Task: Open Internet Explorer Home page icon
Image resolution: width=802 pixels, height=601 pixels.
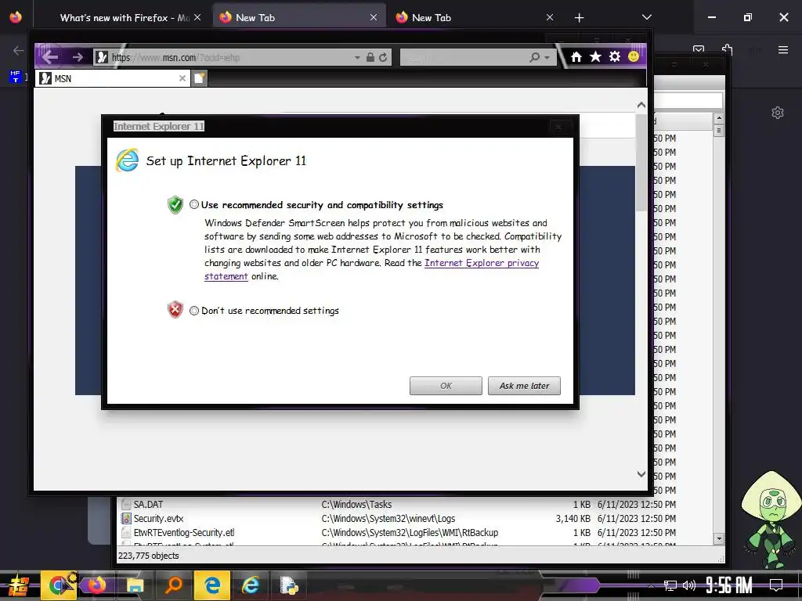Action: pyautogui.click(x=576, y=56)
